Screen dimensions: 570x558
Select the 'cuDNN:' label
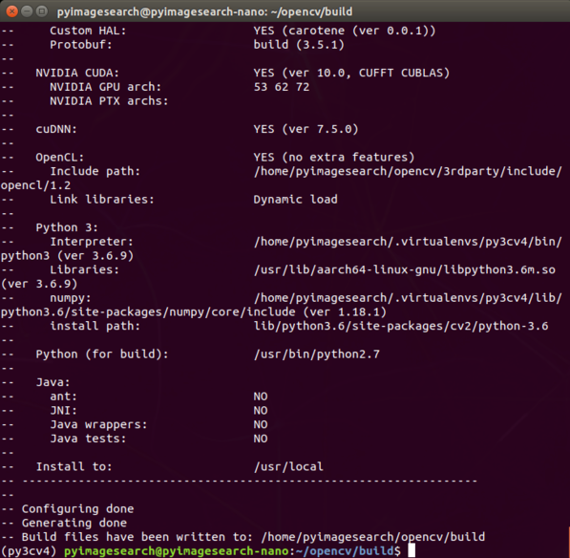[x=56, y=129]
